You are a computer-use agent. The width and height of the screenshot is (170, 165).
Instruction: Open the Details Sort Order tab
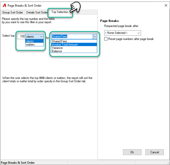[37, 12]
